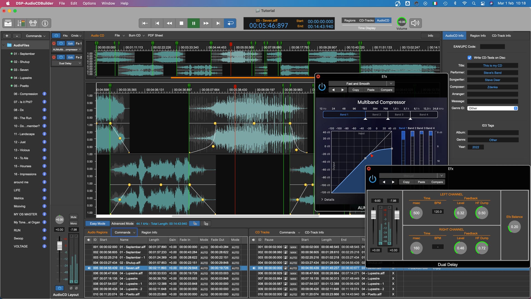Click the EAN/UPC Code field
The width and height of the screenshot is (531, 299).
(x=492, y=47)
